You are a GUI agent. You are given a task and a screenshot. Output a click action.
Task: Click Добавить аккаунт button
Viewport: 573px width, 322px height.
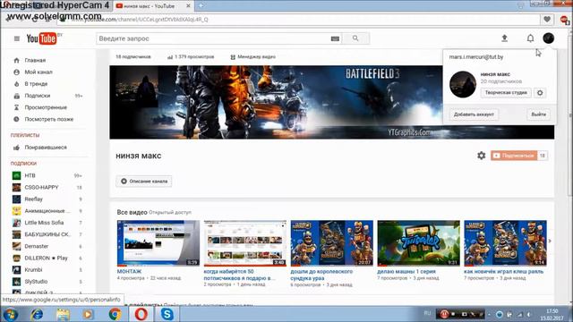(474, 114)
